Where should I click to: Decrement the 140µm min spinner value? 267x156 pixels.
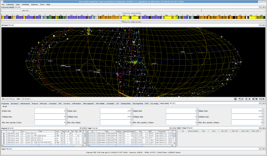click(x=66, y=118)
